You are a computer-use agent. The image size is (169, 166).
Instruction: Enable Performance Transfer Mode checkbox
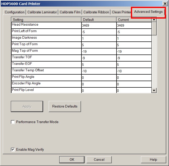[x=13, y=122]
